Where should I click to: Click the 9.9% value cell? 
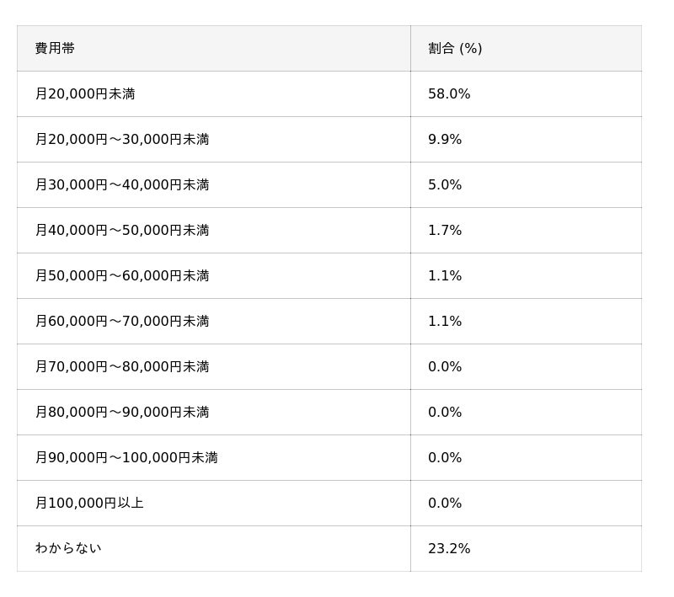(x=445, y=140)
